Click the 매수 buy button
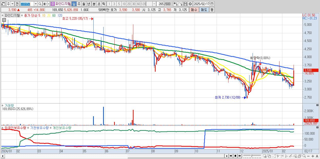 point(194,10)
